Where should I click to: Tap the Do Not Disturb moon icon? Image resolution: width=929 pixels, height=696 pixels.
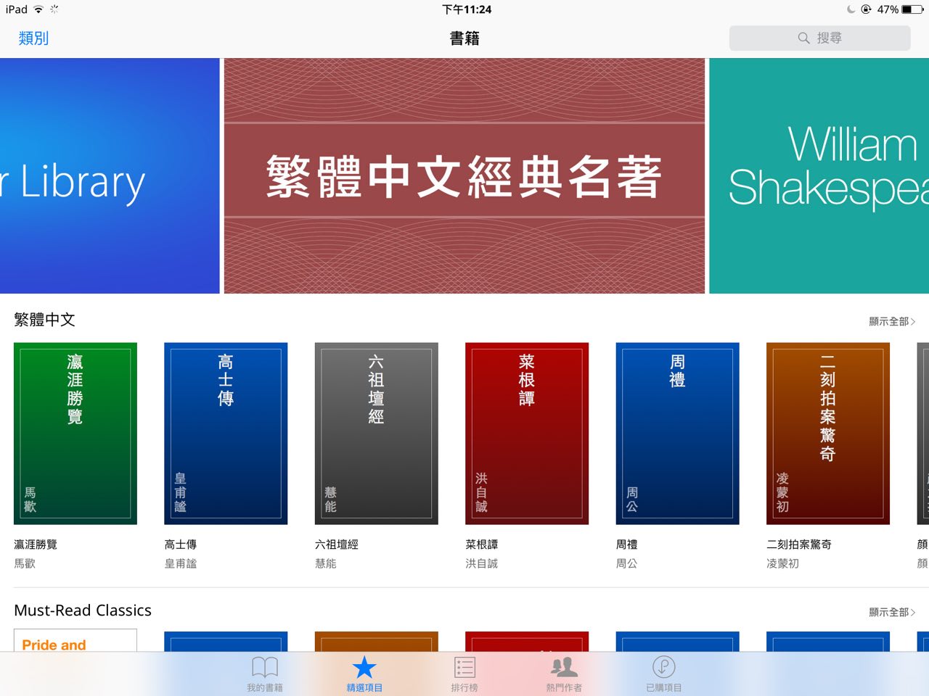tap(851, 9)
